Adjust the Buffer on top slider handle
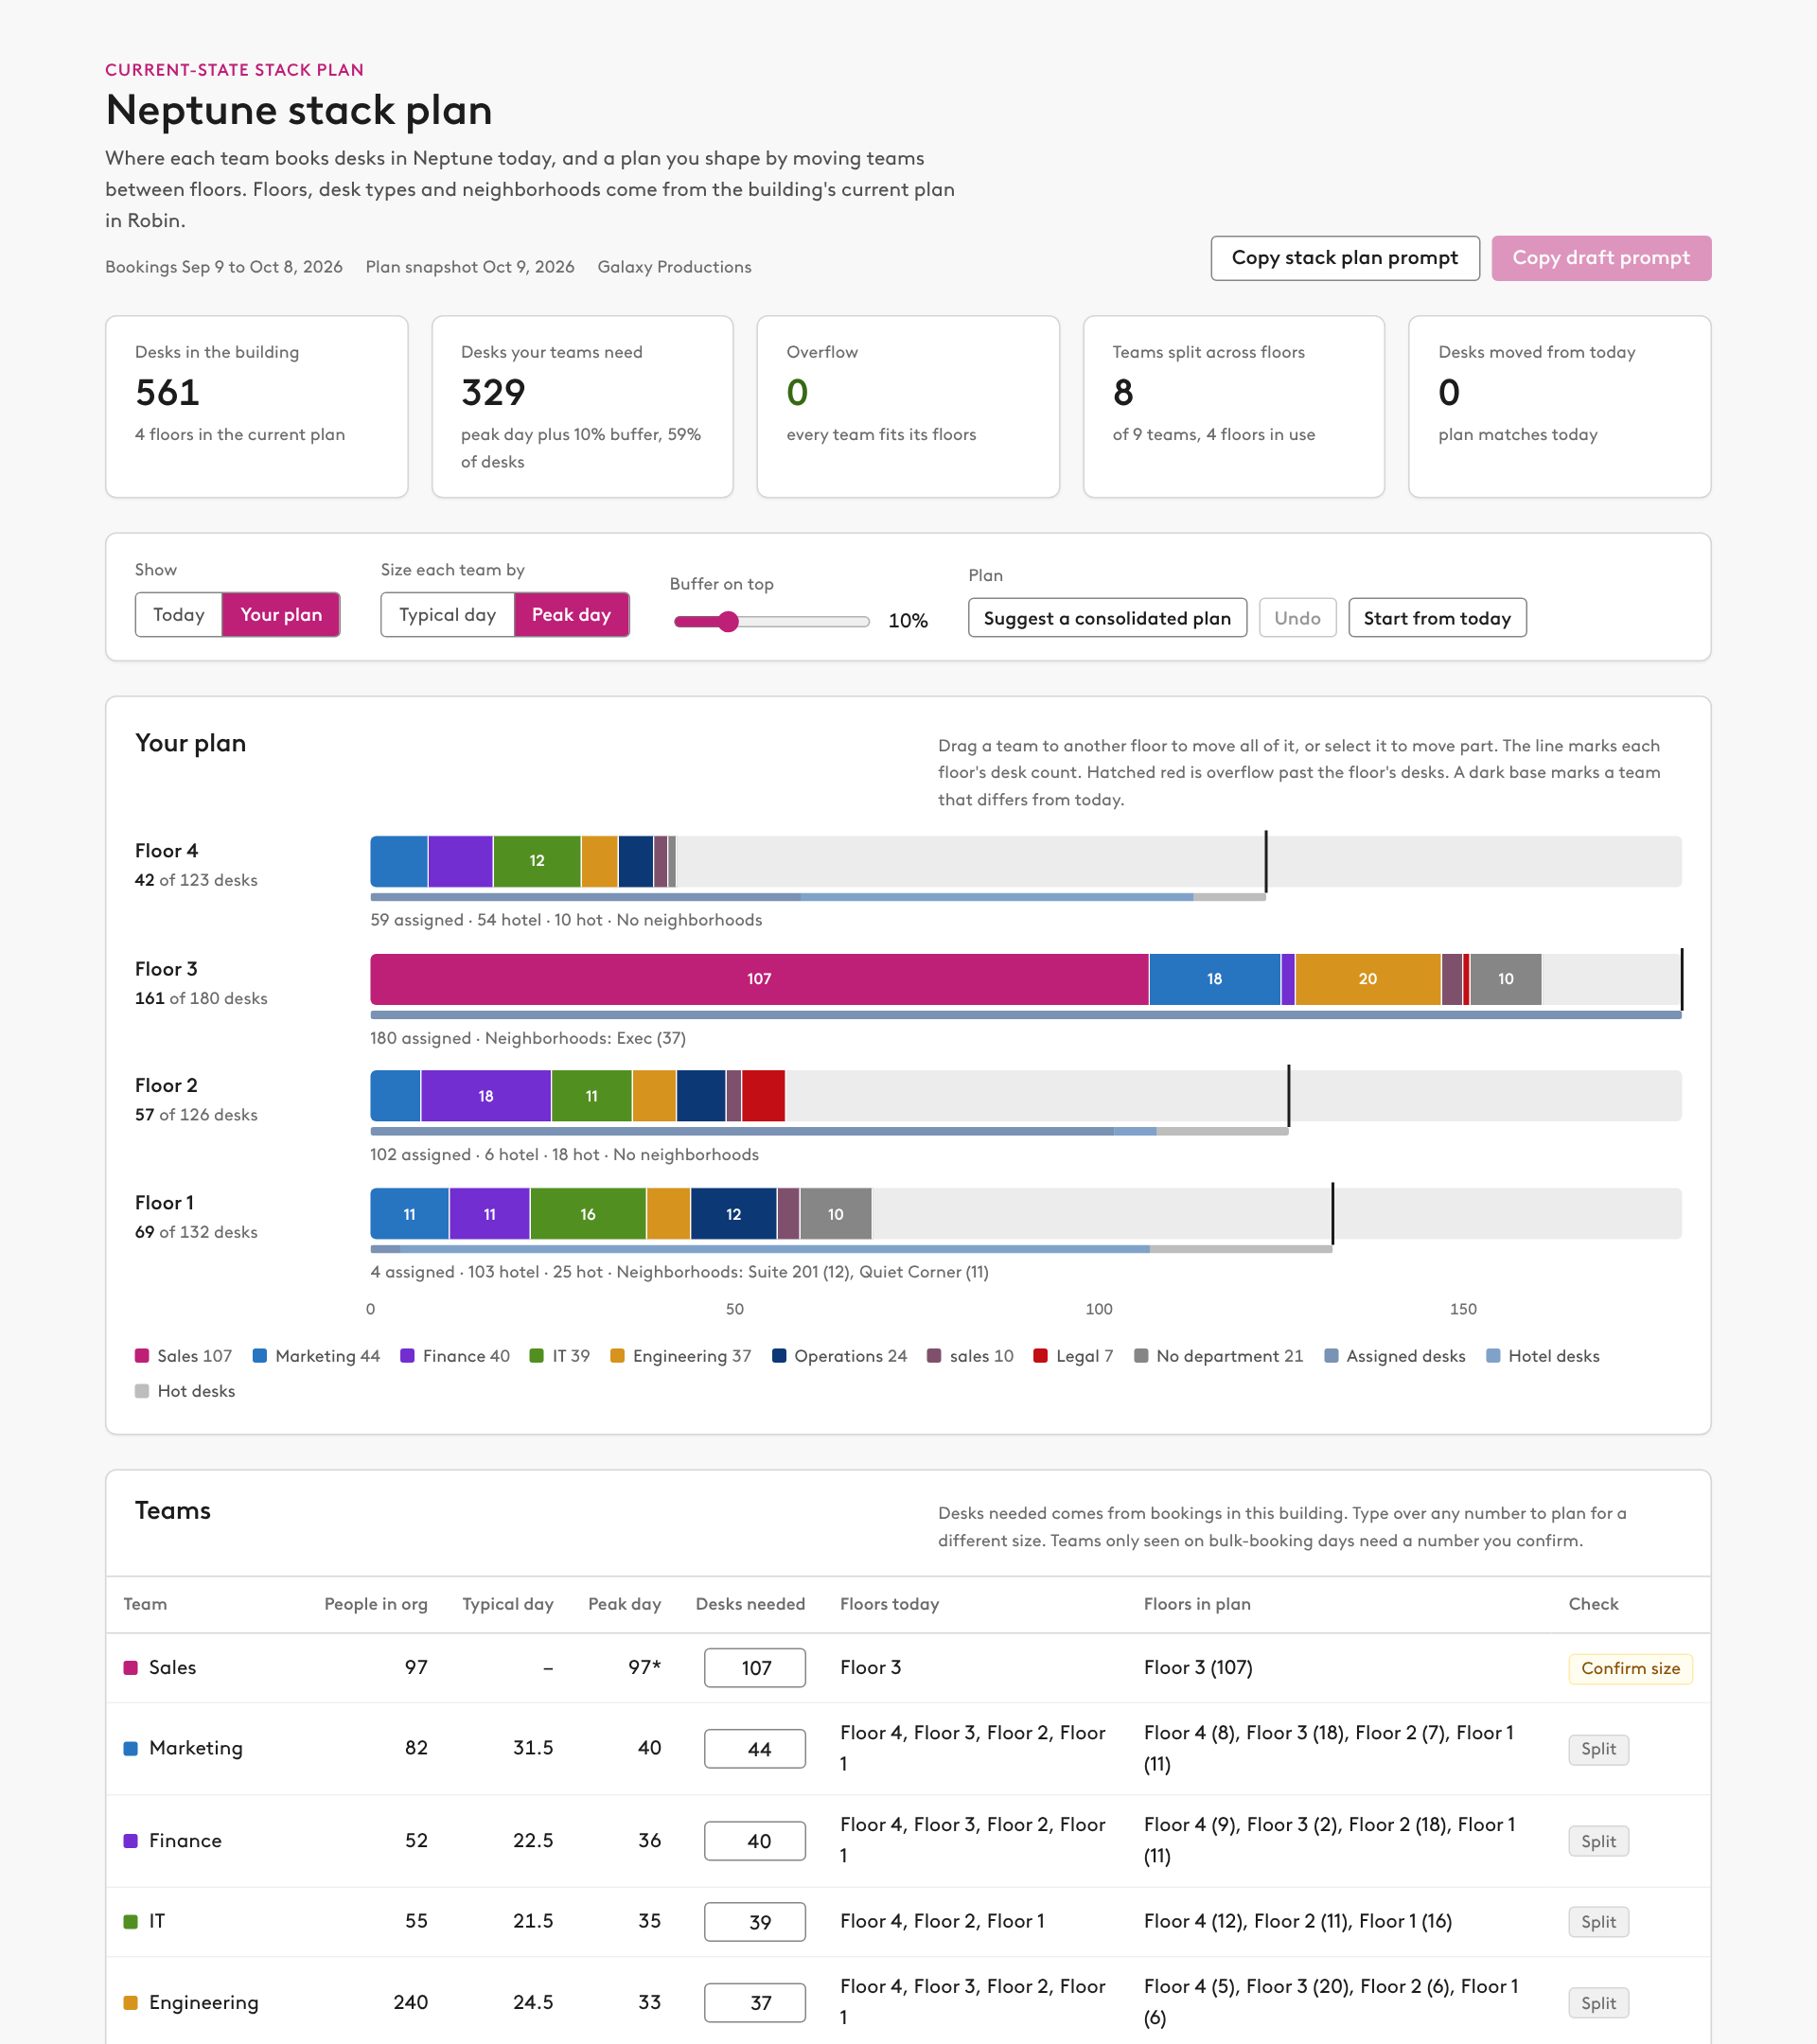Screen dimensions: 1817x2044 [x=729, y=621]
